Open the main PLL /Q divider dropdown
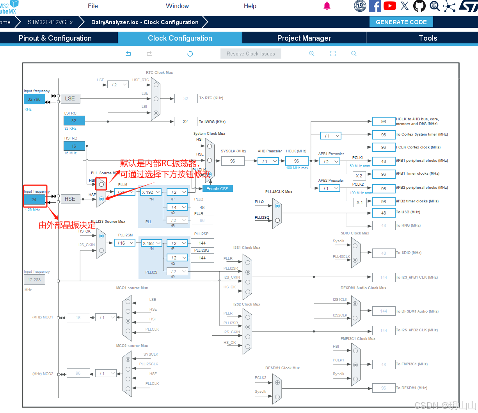 coord(178,207)
